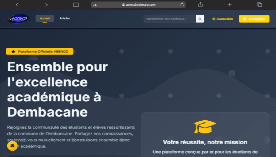The image size is (276, 157).
Task: Click the AEERCD logo in the header
Action: (x=19, y=19)
